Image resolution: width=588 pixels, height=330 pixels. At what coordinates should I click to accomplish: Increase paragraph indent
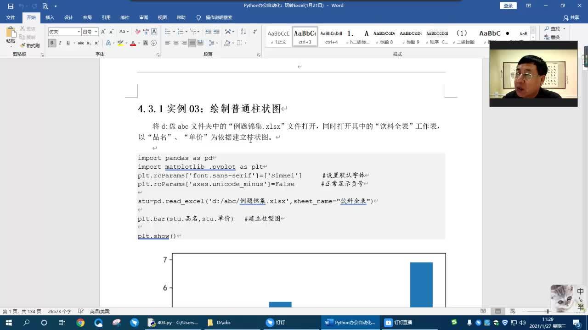point(216,32)
